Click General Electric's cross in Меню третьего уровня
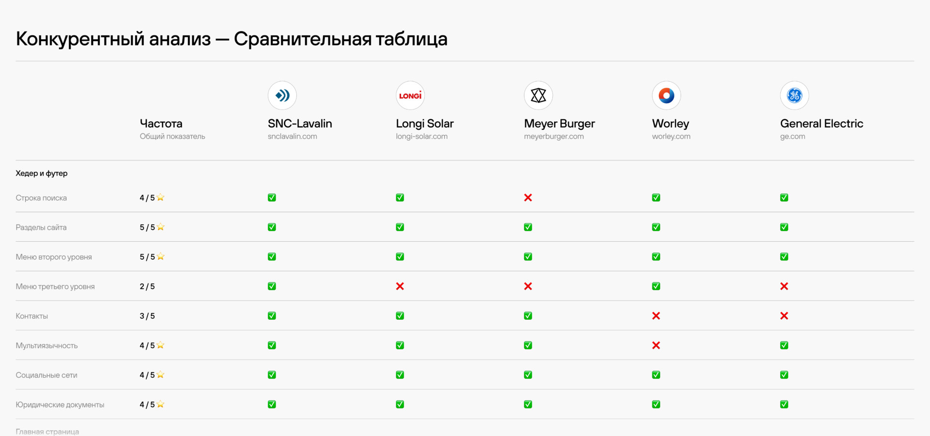The image size is (930, 436). click(784, 286)
